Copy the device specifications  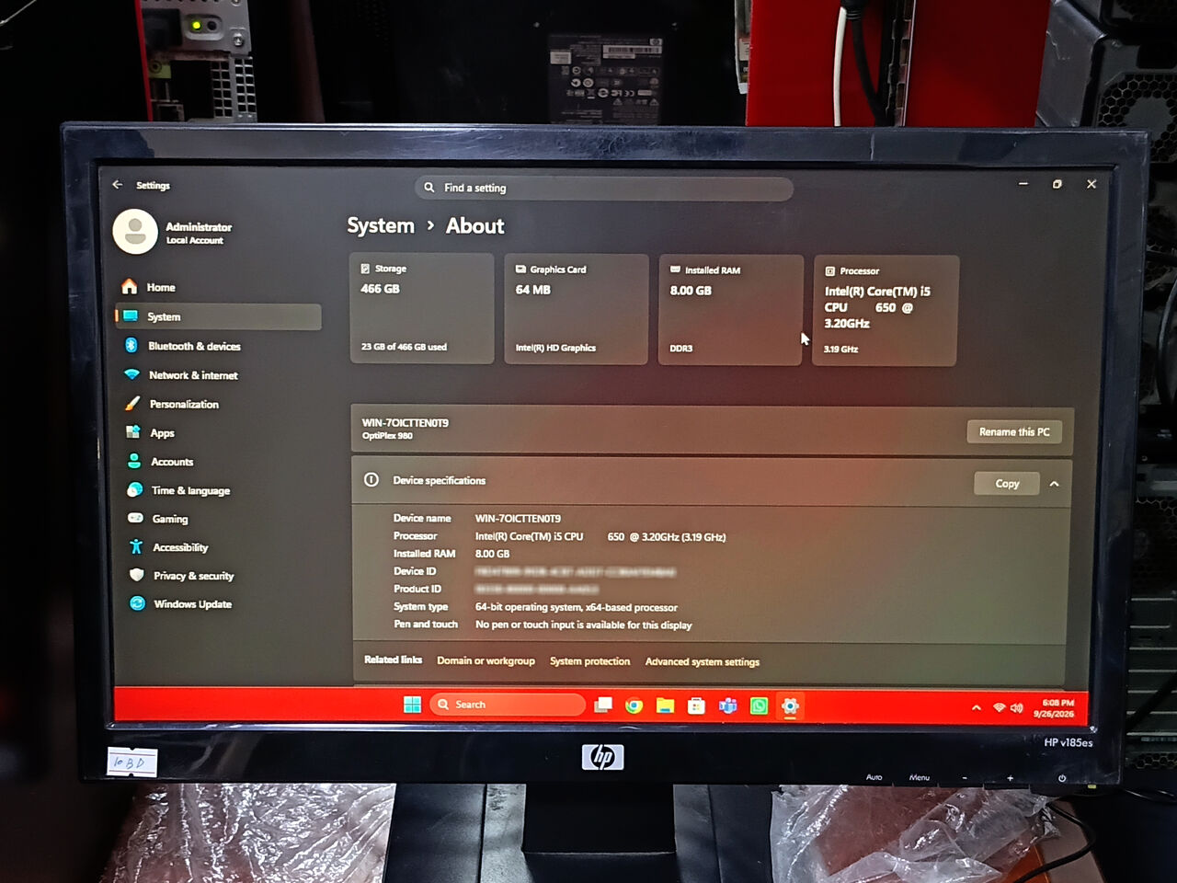1007,483
